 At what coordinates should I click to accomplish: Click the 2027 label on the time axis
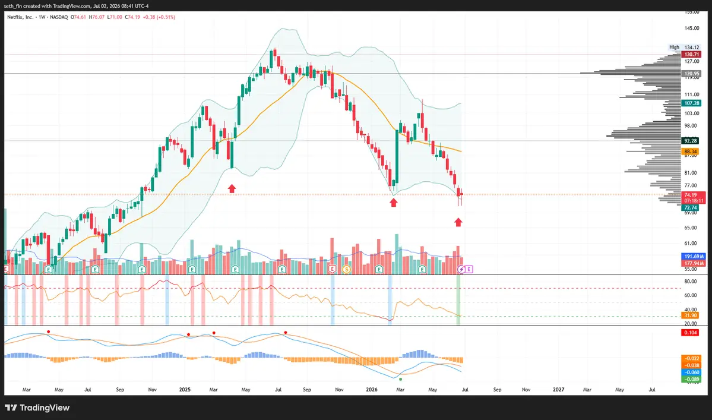click(559, 390)
